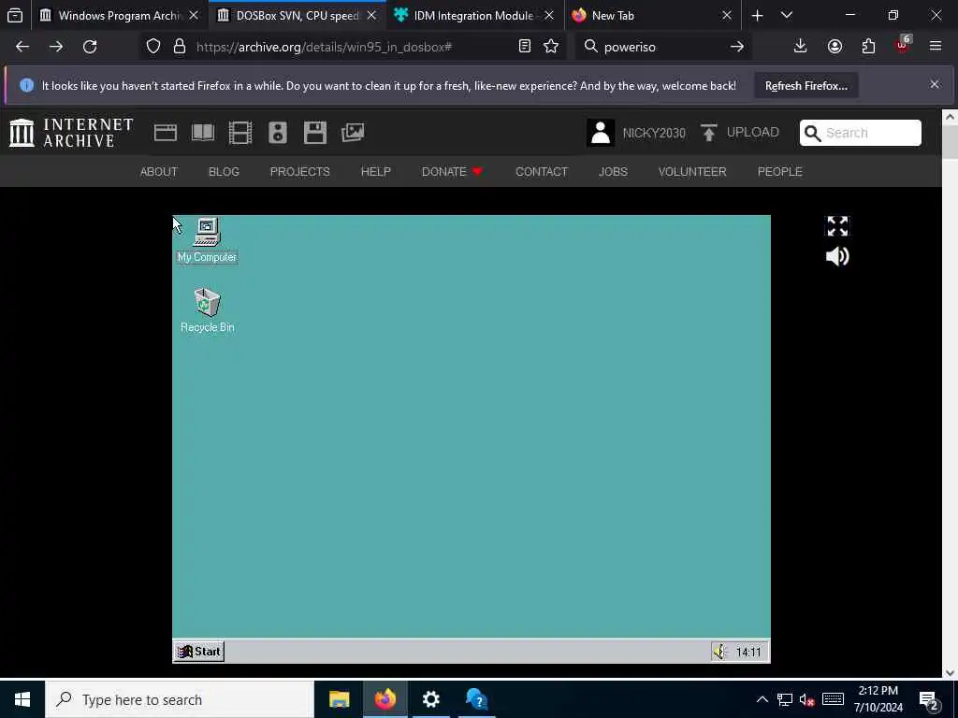This screenshot has width=958, height=718.
Task: Dismiss the Firefox refresh notification bar
Action: tap(935, 84)
